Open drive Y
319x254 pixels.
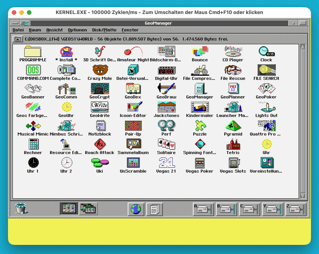pos(273,209)
